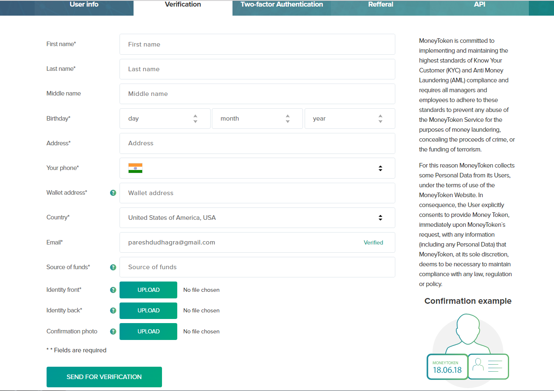This screenshot has width=554, height=391.
Task: Open the birthday month dropdown
Action: tap(257, 119)
